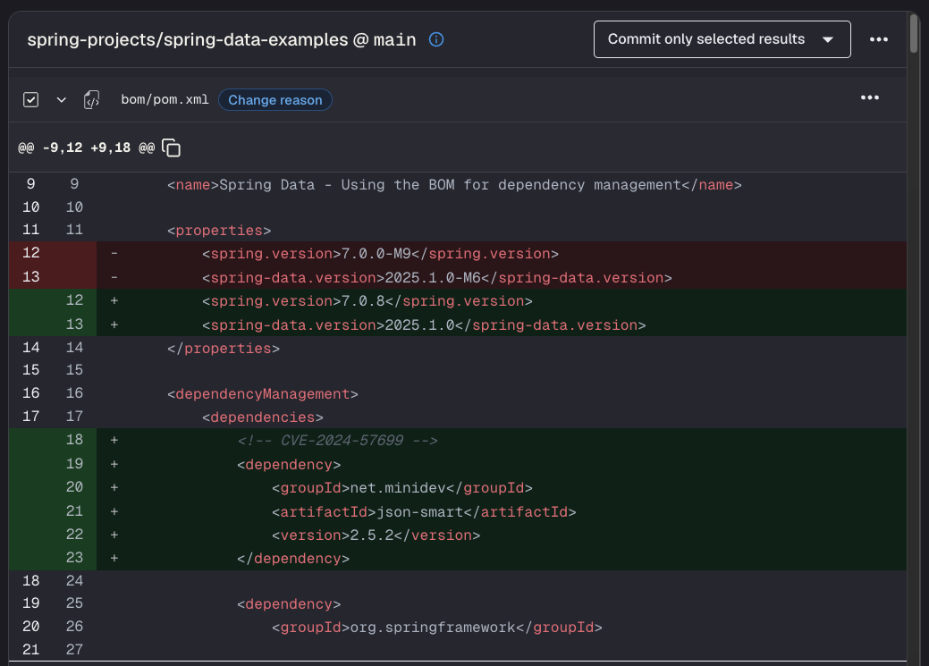Viewport: 929px width, 666px height.
Task: Click the vertical scrollbar thumb
Action: (914, 32)
